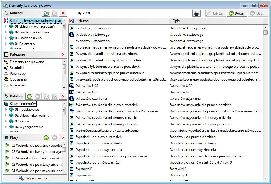Select % wyn. dla płatnika od skł. na ub. zdrow.
Screen dimensions: 271x184
click(x=107, y=54)
